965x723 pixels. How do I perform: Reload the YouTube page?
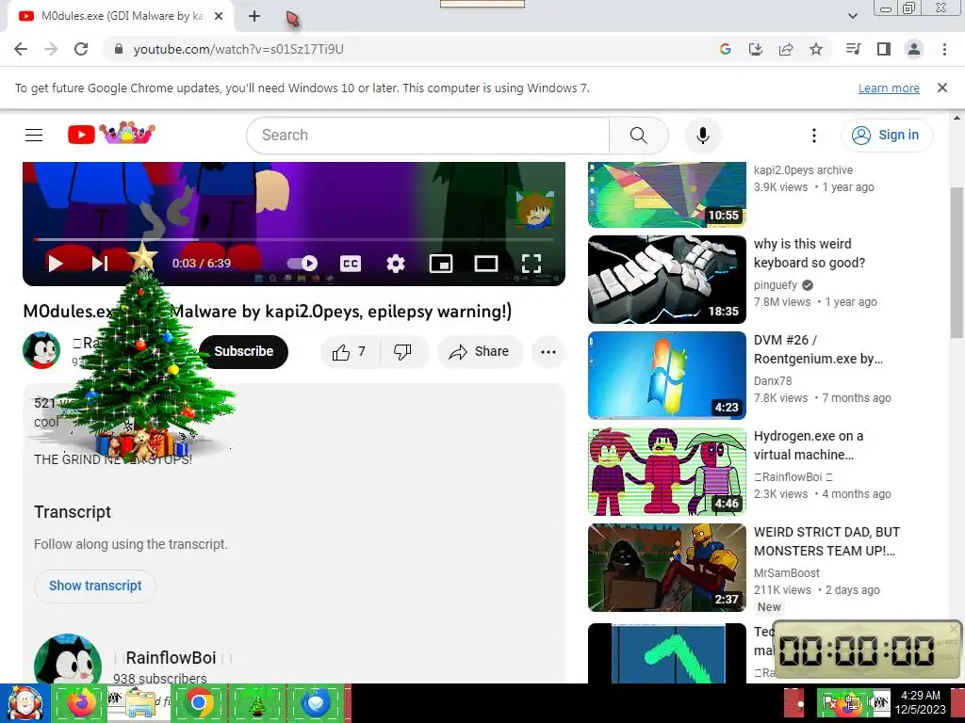tap(81, 49)
